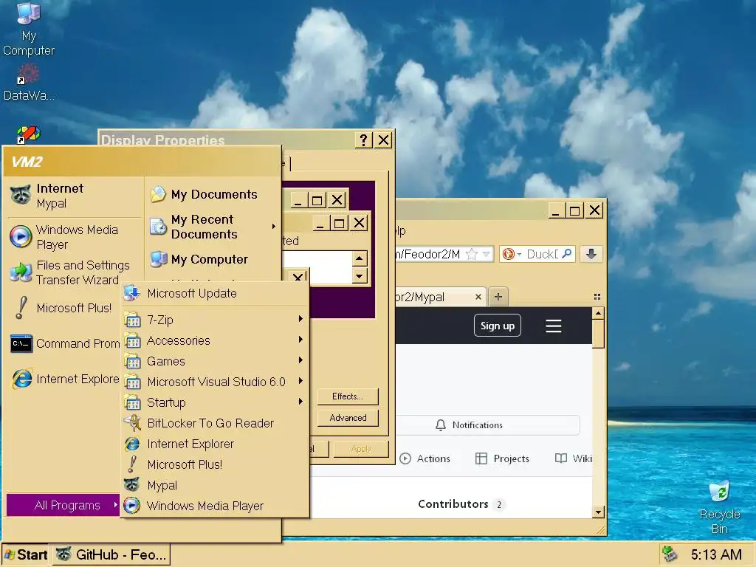756x567 pixels.
Task: Click the Start button
Action: [x=26, y=554]
